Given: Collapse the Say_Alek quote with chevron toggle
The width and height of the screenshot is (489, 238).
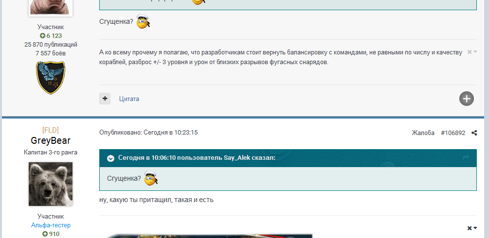Looking at the screenshot, I should click(x=111, y=158).
